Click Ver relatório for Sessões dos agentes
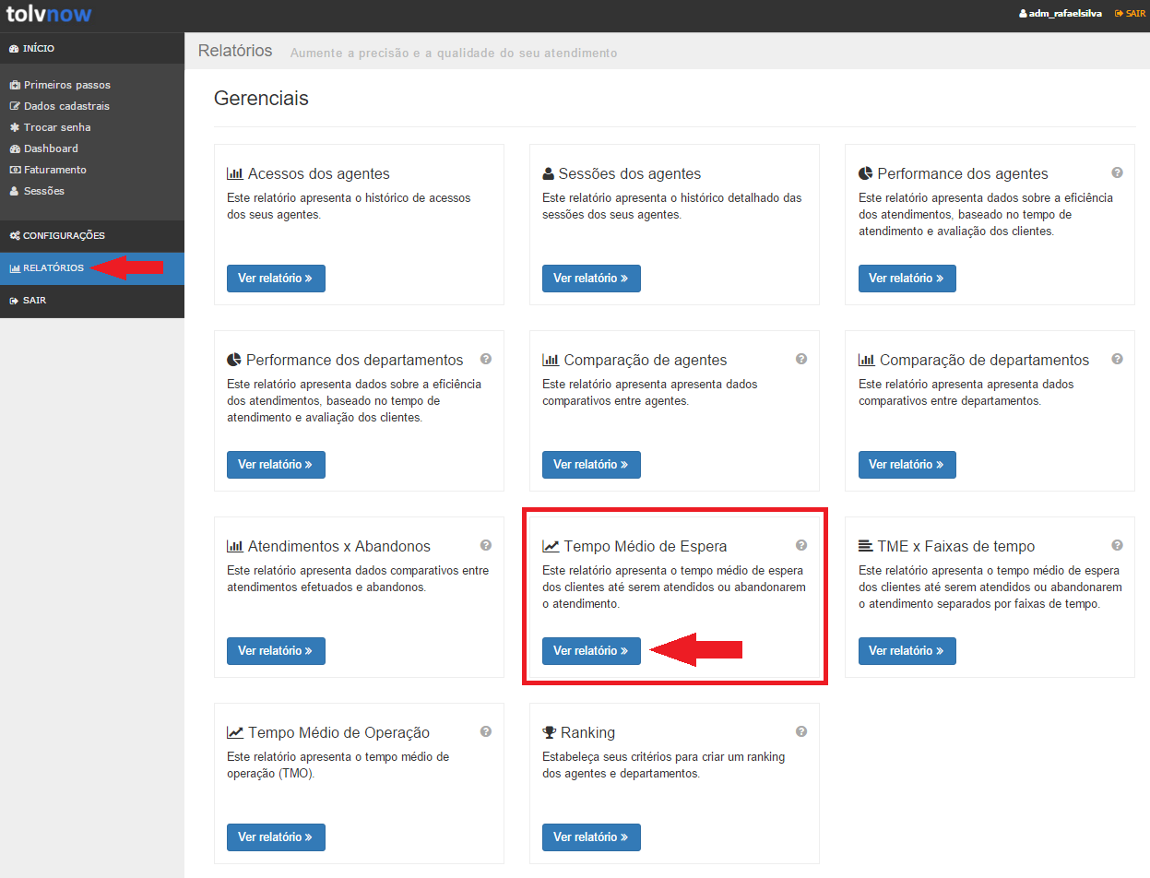The width and height of the screenshot is (1150, 878). click(x=591, y=279)
